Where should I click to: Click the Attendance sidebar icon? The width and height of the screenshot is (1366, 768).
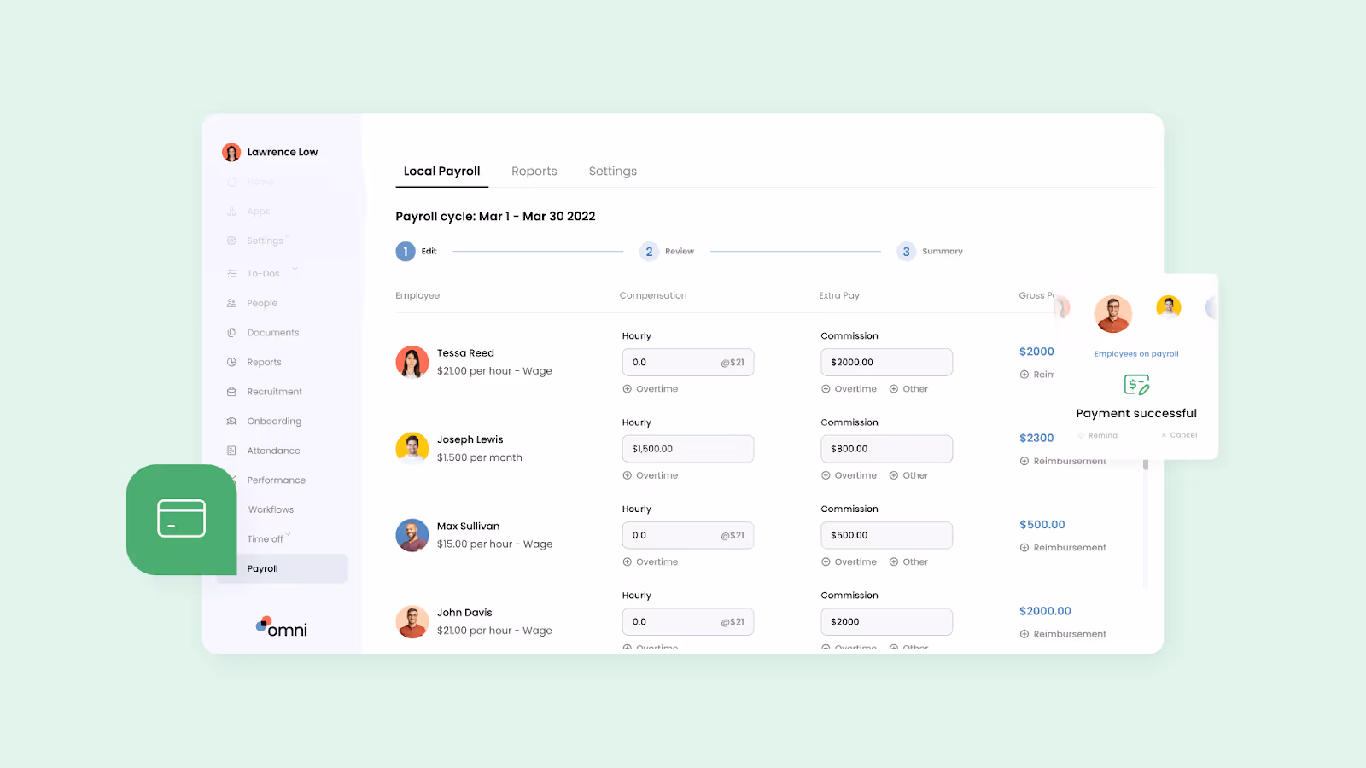point(231,450)
